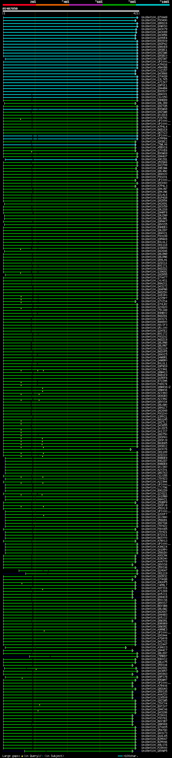Select UniRef100_C5MRD7 hit
Screen dimensions: 172x758
(x=154, y=656)
